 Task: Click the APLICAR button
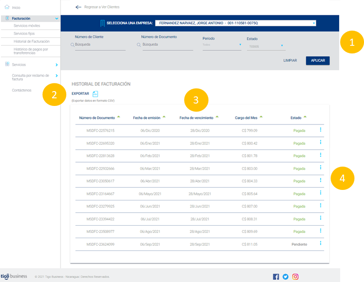pyautogui.click(x=318, y=61)
